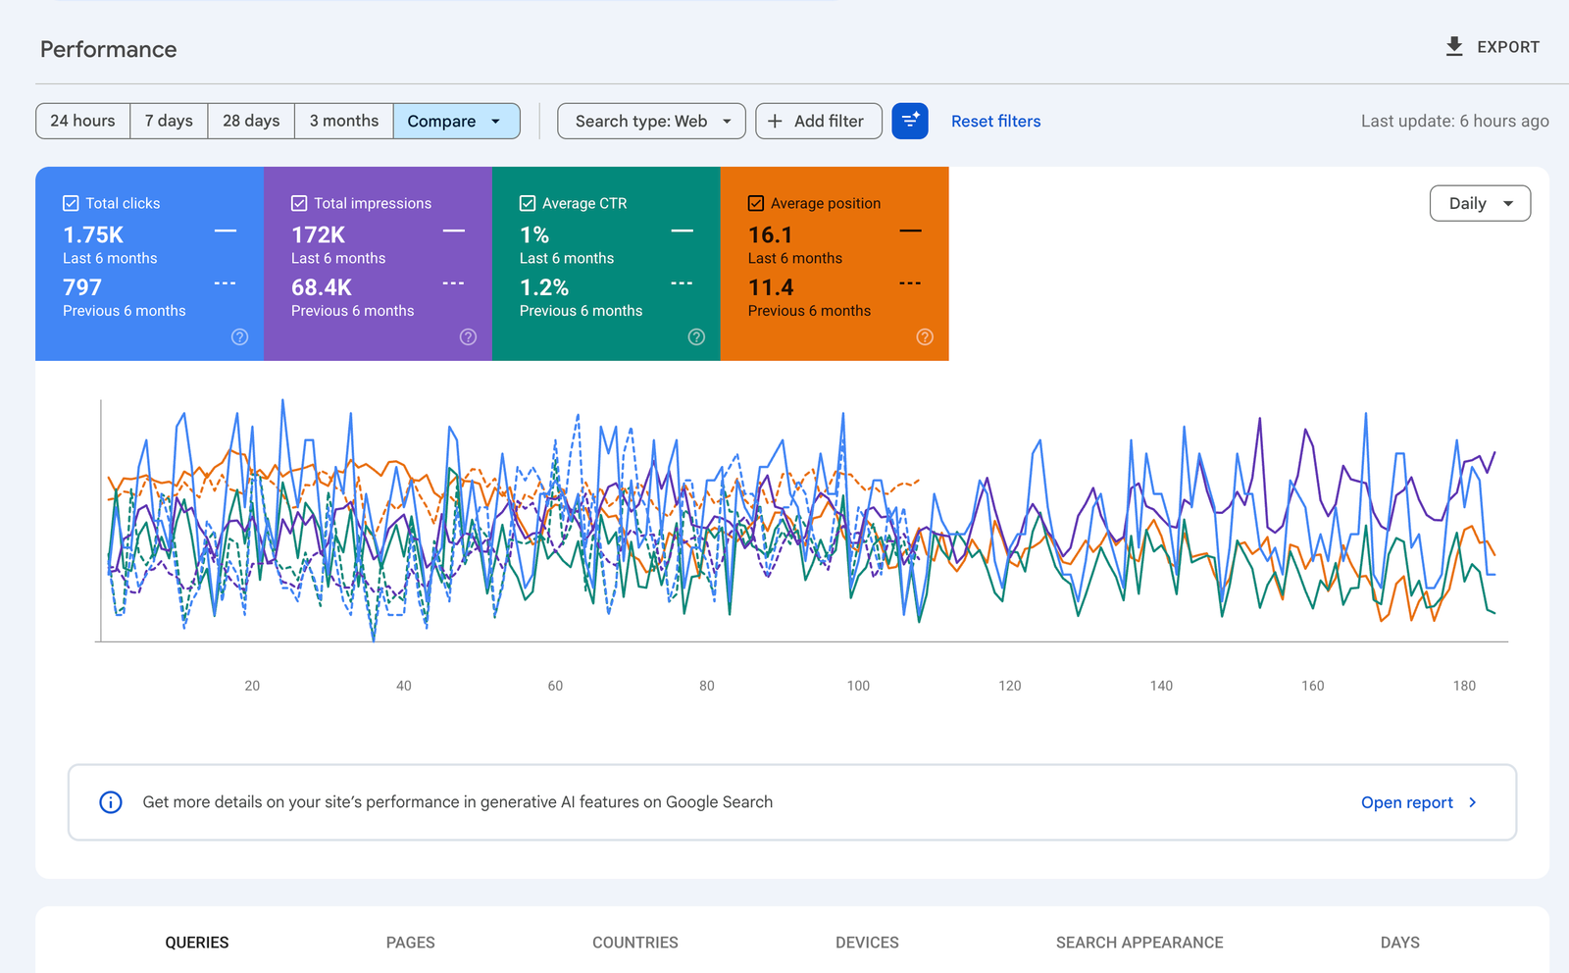The image size is (1569, 973).
Task: Switch to the Days tab
Action: [1399, 943]
